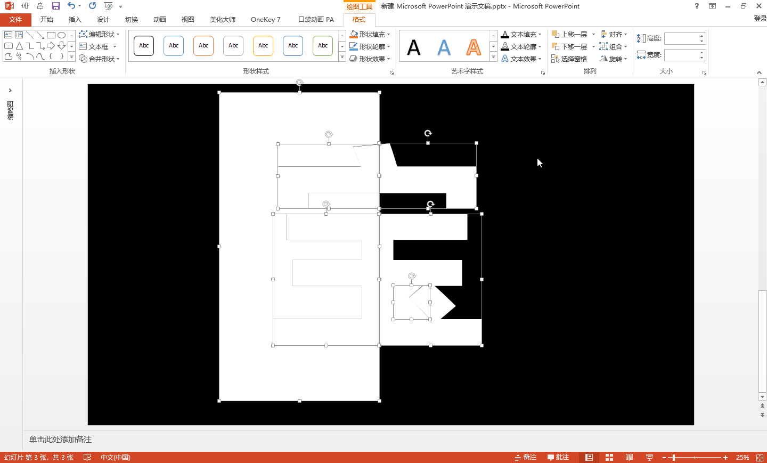Choose the down block arrow shape

(62, 46)
